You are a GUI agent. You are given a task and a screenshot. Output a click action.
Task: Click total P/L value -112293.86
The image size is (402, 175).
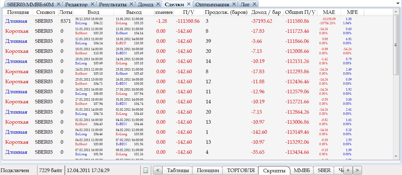click(x=297, y=71)
